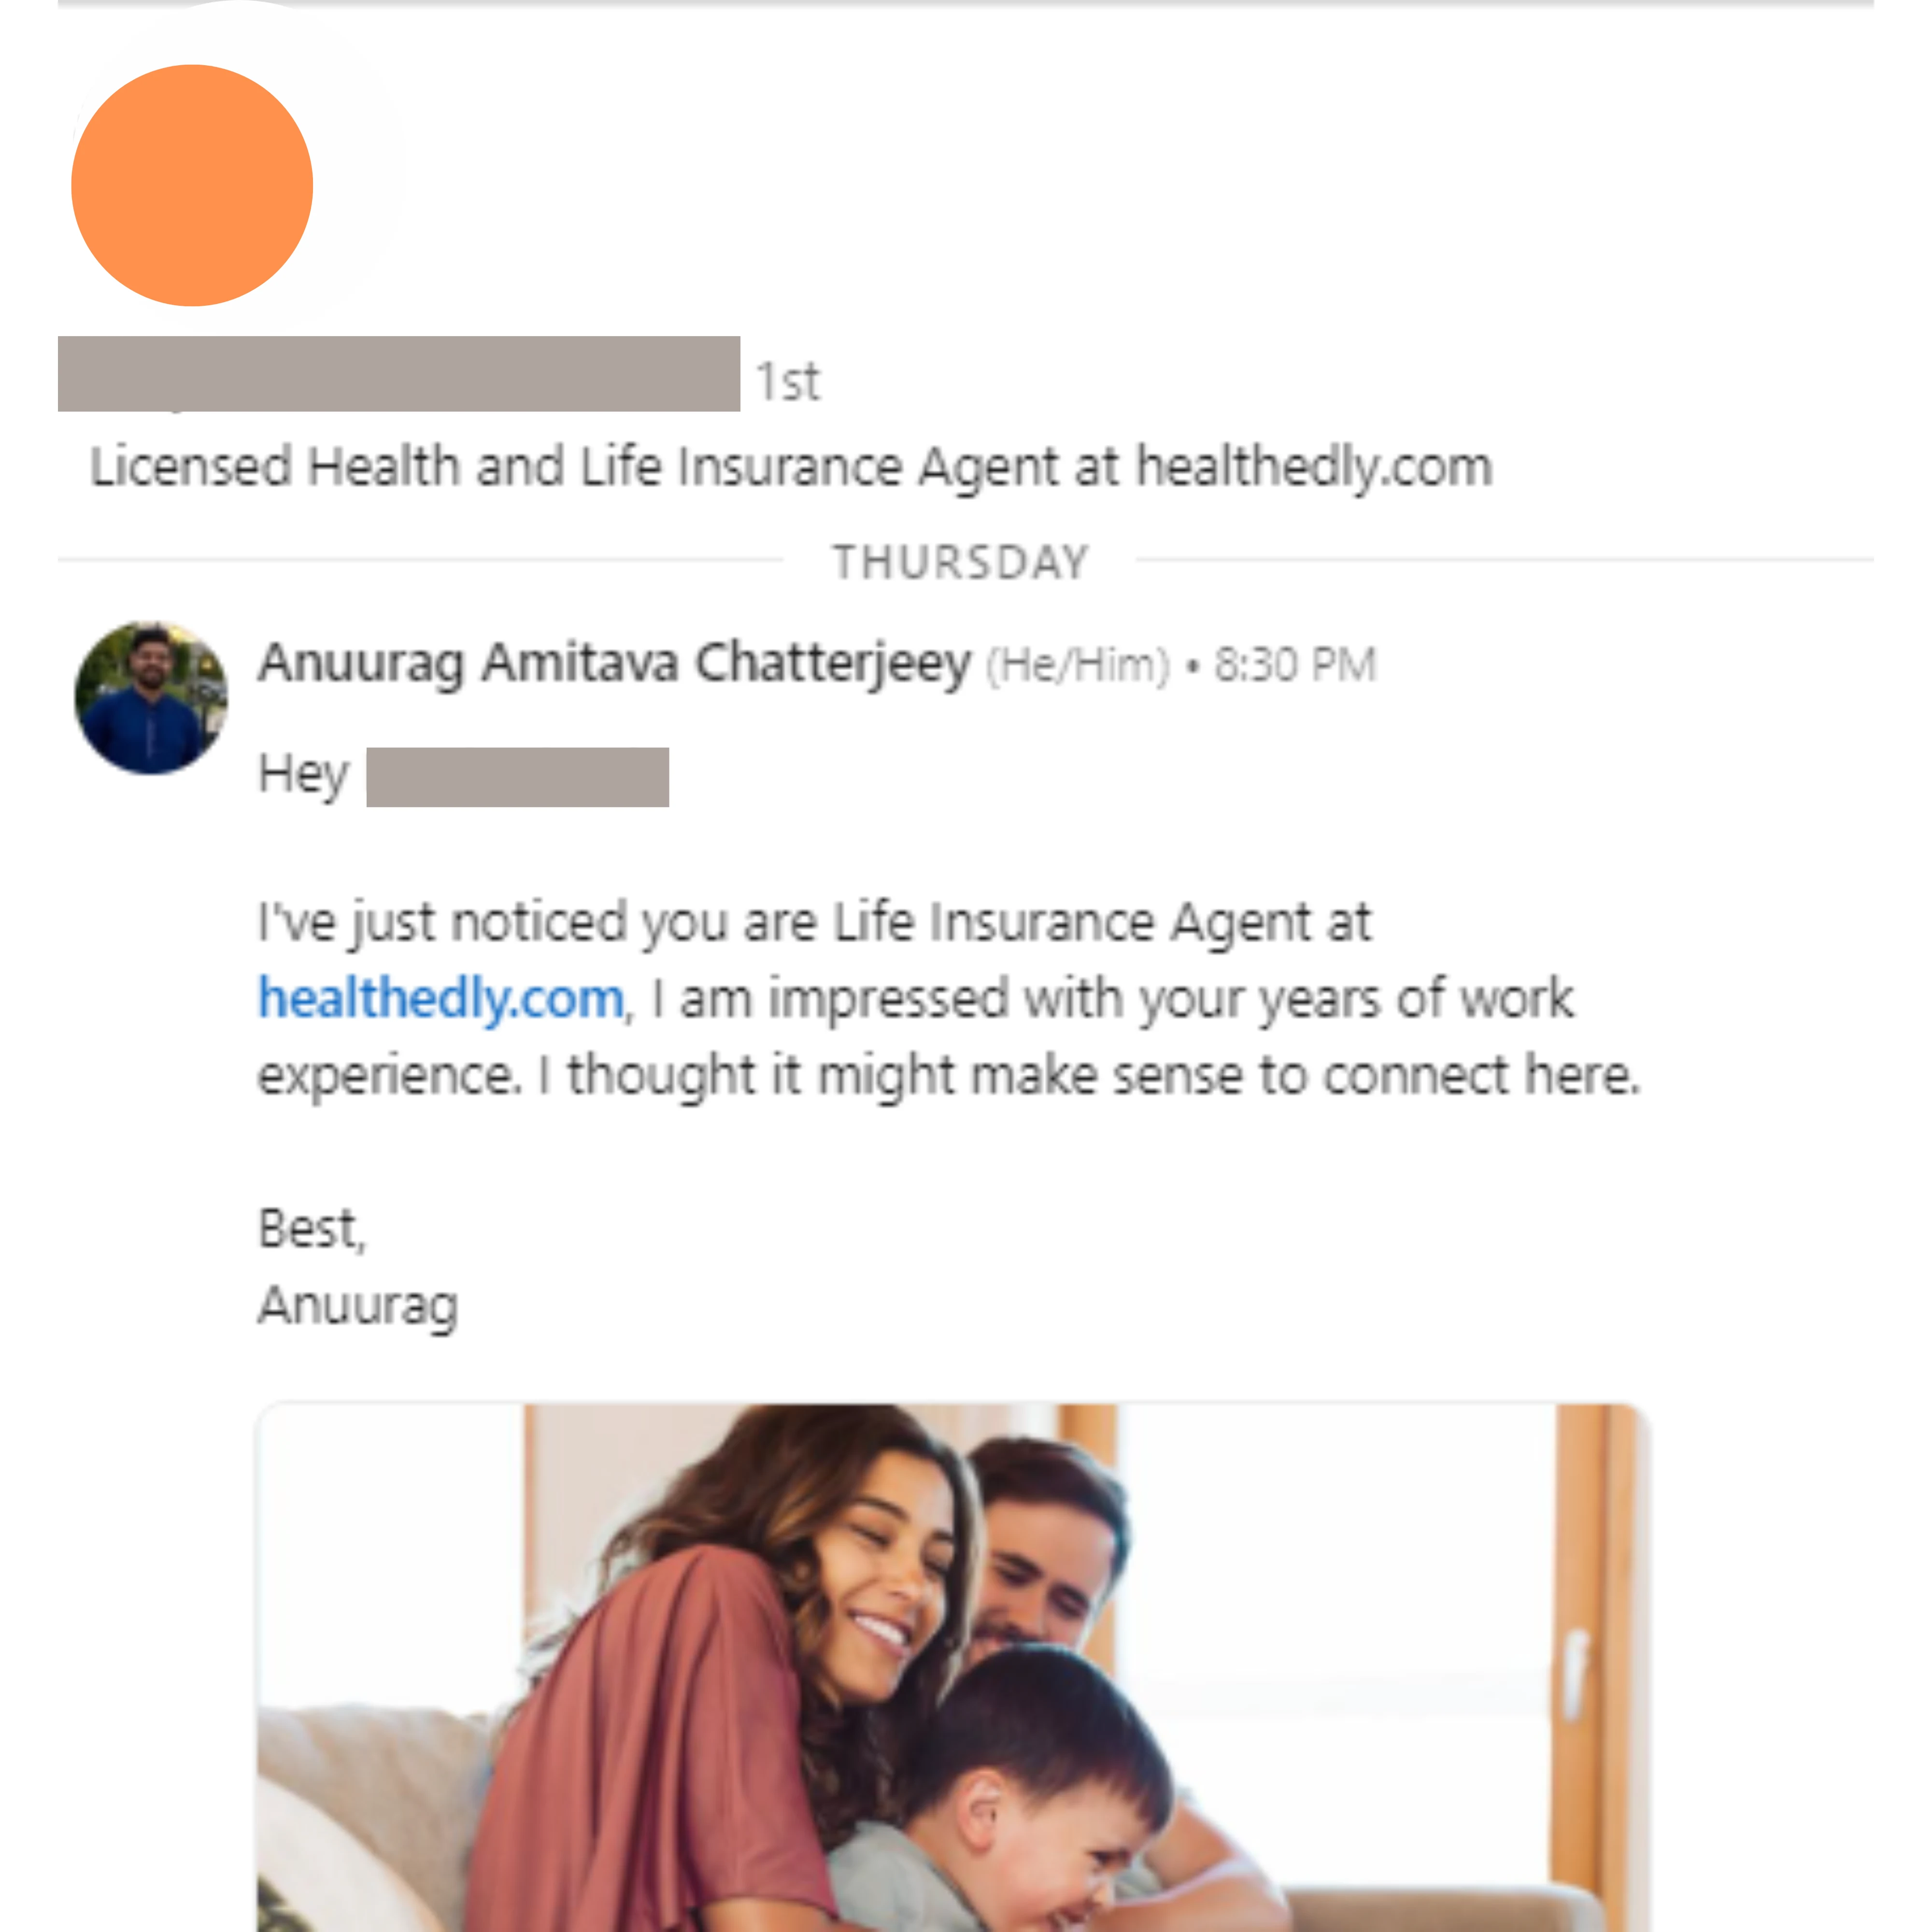Select the Licensed Health and Life Insurance headline
1932x1932 pixels.
coord(791,467)
